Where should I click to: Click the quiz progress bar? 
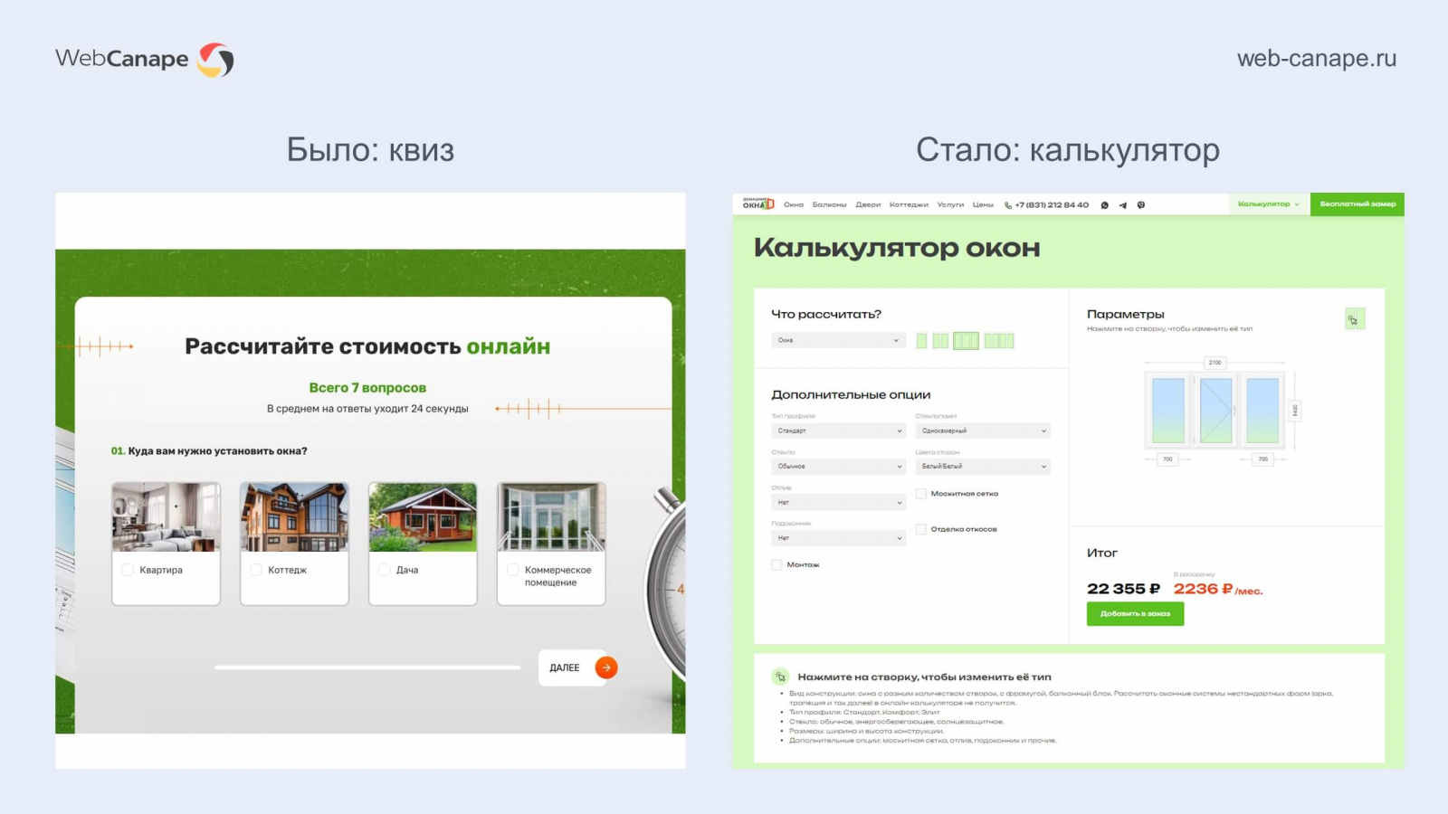[367, 667]
